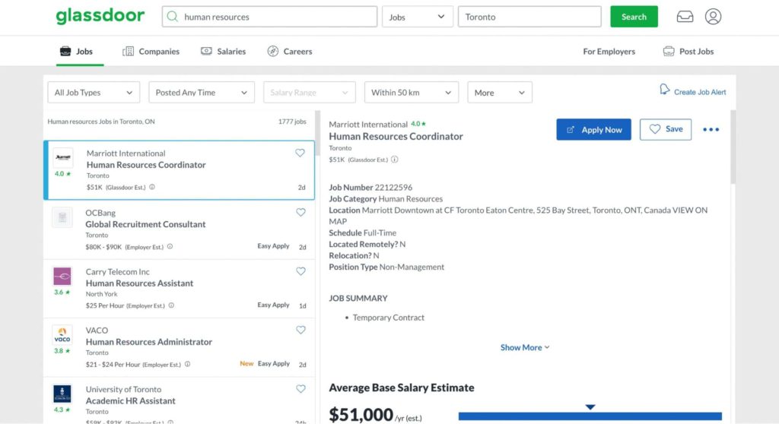The height and width of the screenshot is (424, 779).
Task: Click the Companies building icon
Action: [128, 51]
